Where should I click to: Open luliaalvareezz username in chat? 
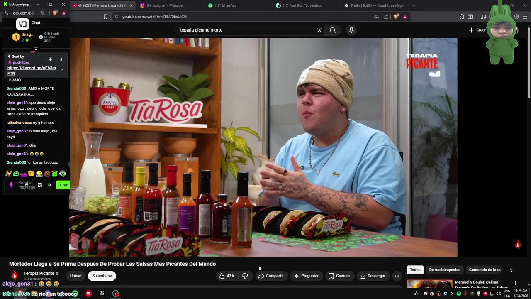coord(19,123)
